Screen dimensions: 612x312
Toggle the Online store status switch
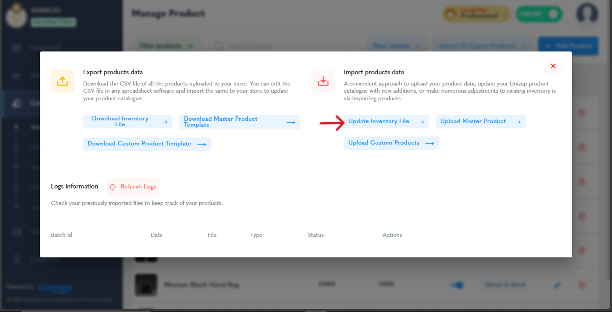tap(539, 14)
